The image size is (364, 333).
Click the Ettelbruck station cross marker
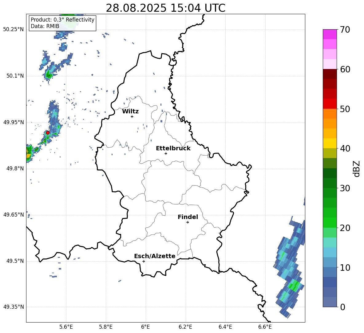pos(166,153)
